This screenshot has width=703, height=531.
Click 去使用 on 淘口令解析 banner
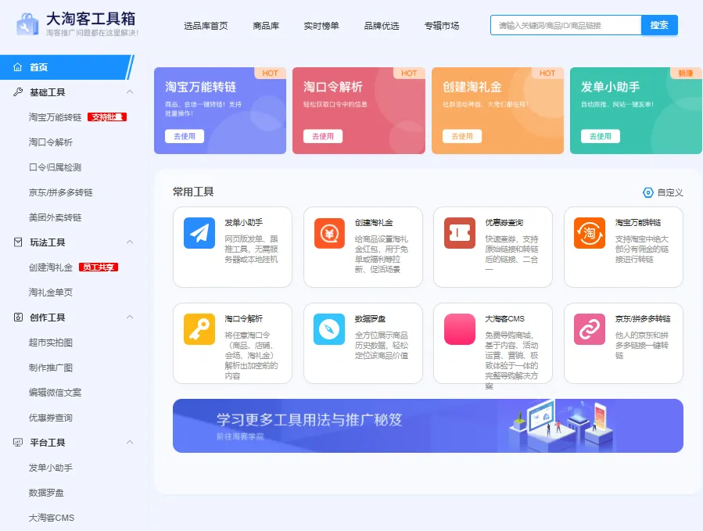[323, 136]
